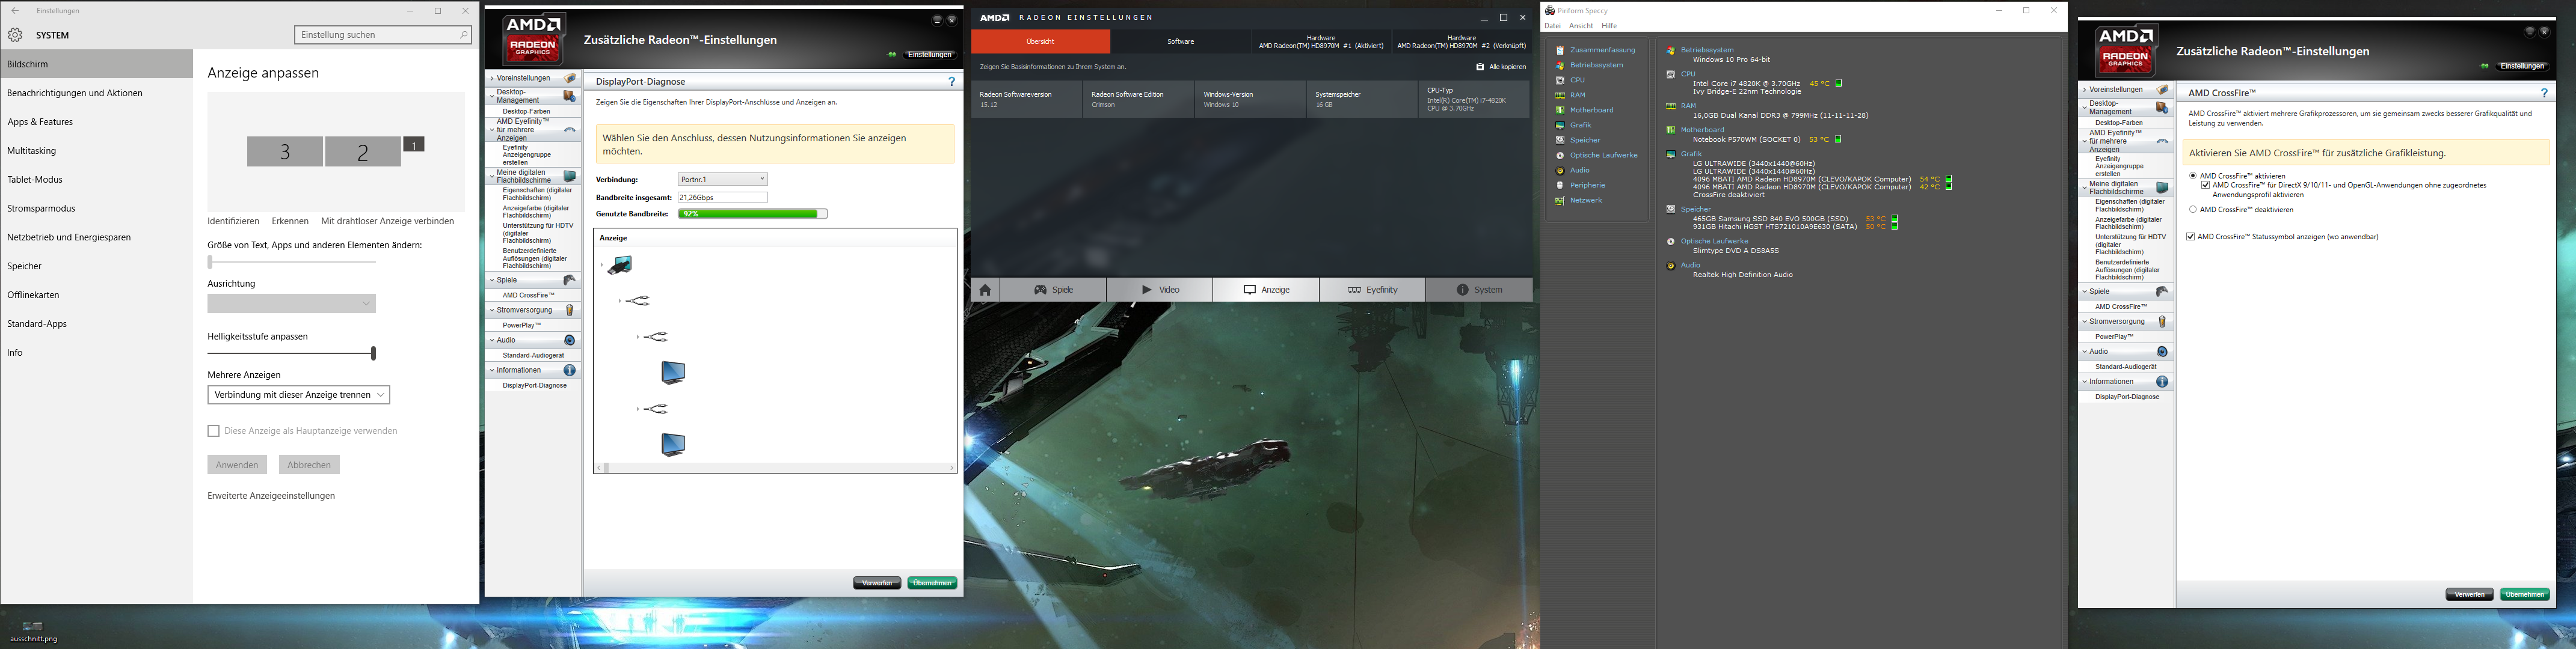2576x649 pixels.
Task: Click Voreinstellungen icon in DisplayPort-Diagnose window sidebar
Action: click(569, 78)
